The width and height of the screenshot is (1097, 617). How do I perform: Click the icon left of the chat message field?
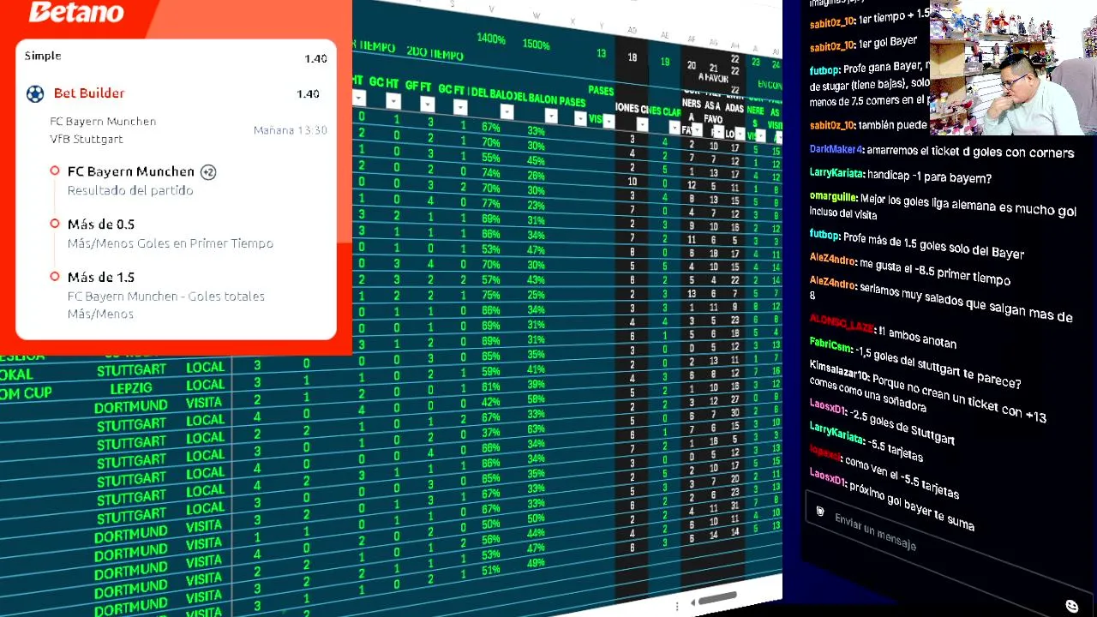819,512
